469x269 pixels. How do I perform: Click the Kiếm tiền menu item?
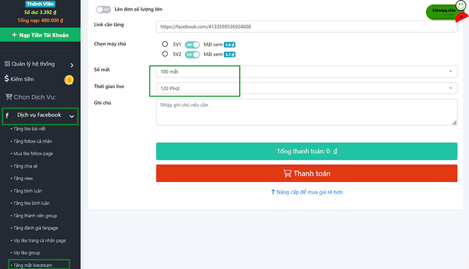pyautogui.click(x=22, y=80)
